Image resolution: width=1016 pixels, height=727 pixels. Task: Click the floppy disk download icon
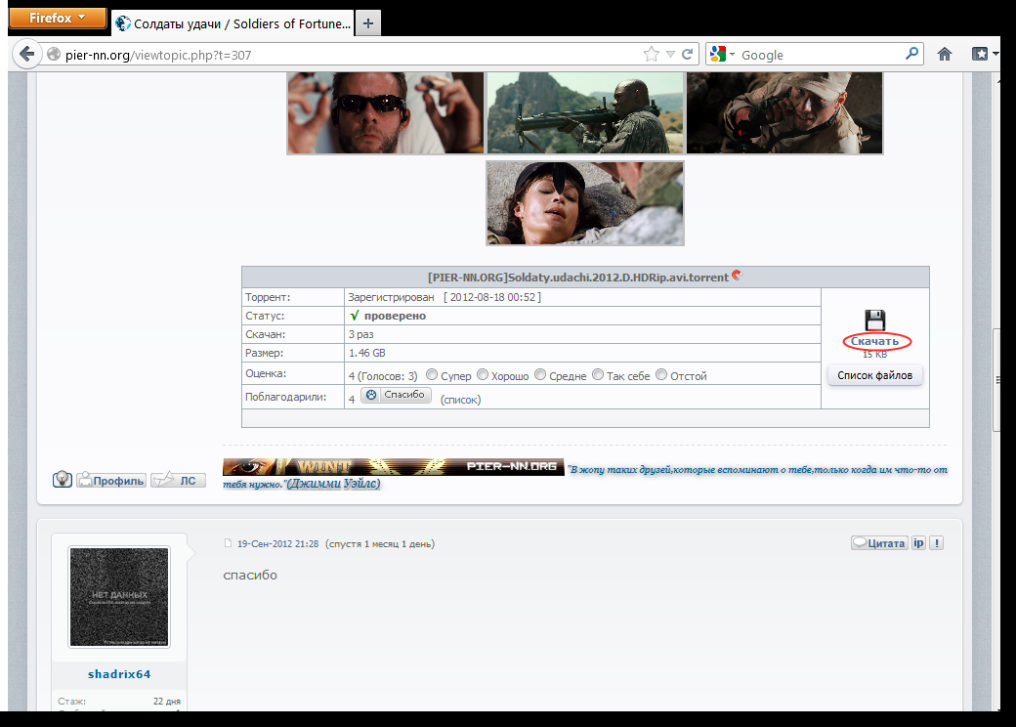coord(874,321)
